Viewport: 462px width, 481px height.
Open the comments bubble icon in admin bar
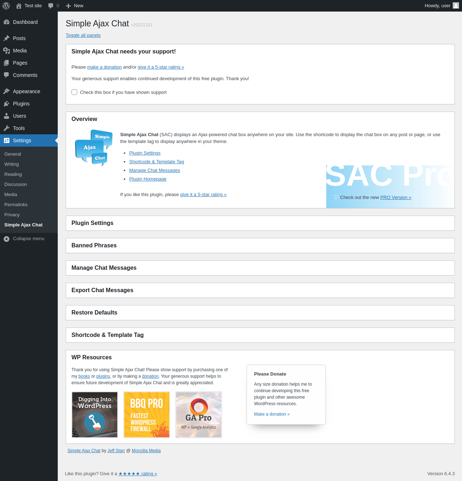51,6
